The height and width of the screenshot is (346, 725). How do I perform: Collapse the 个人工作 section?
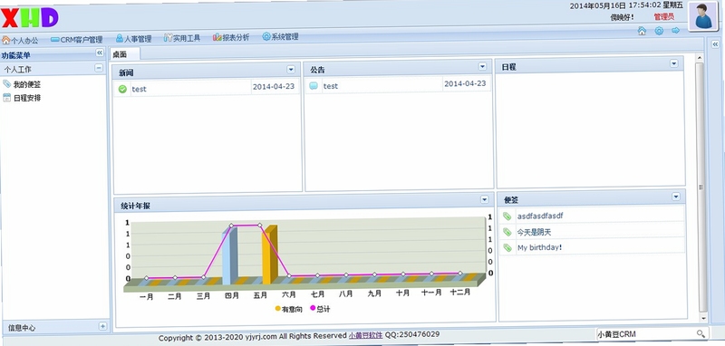point(99,68)
